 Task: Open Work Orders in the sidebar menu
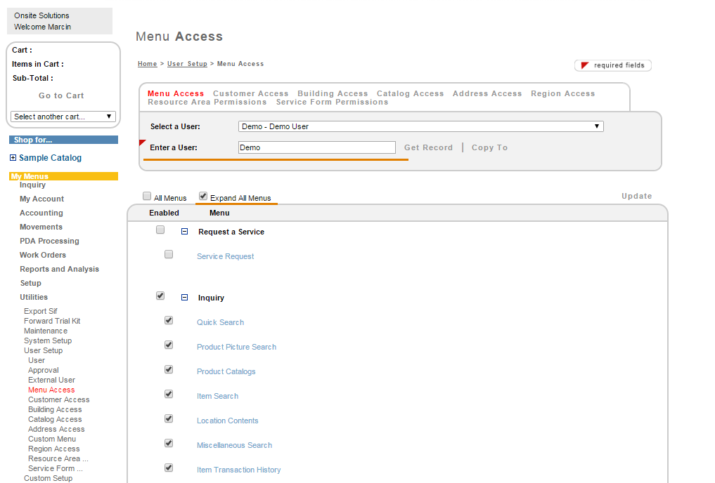click(43, 255)
